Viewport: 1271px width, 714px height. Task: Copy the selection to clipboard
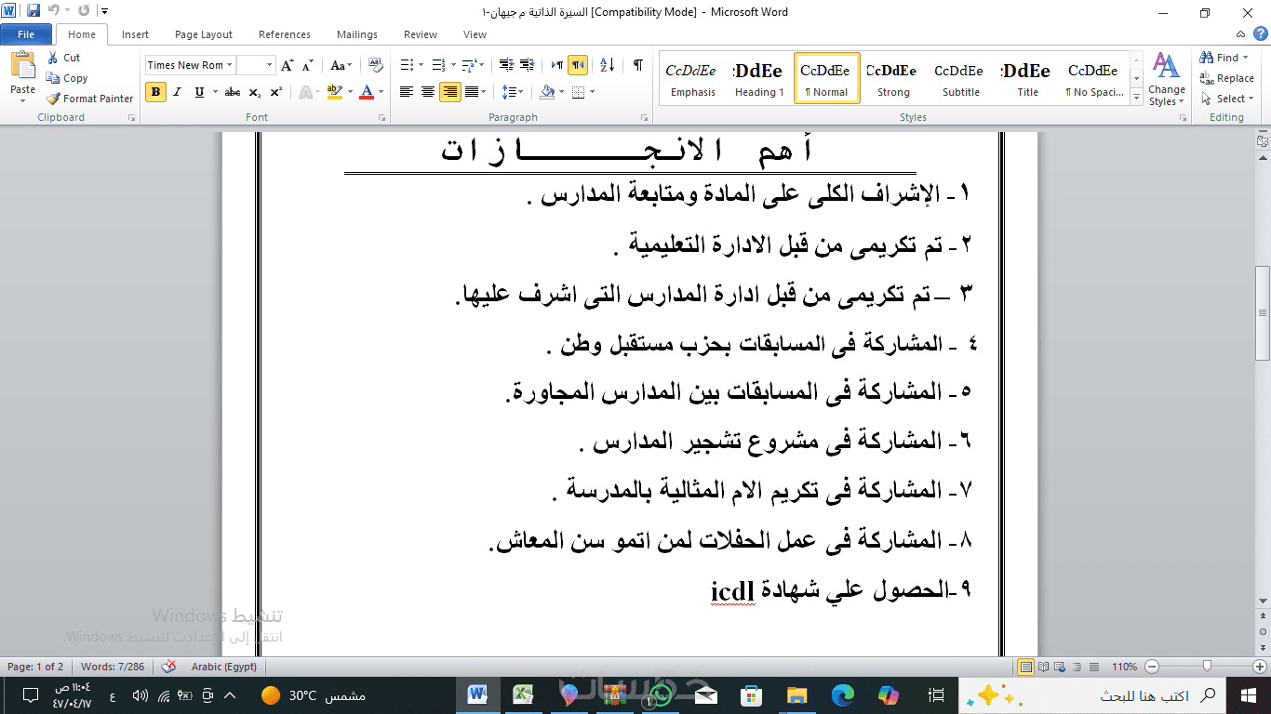[67, 78]
